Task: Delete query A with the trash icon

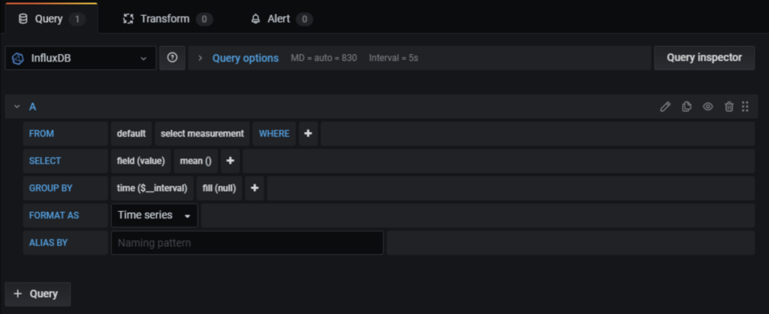Action: tap(728, 107)
